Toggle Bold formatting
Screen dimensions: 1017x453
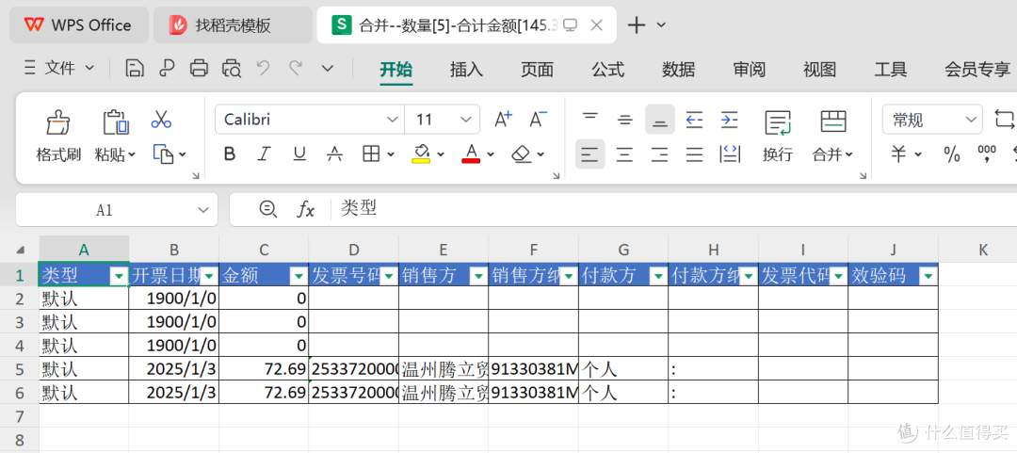[230, 154]
